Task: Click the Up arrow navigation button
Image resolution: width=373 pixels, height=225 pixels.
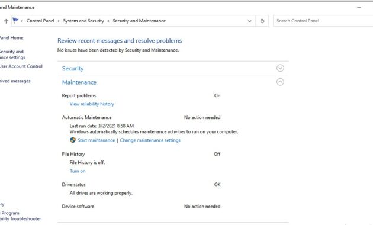Action: [x=6, y=21]
